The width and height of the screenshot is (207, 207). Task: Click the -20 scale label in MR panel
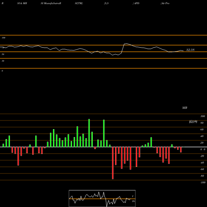click(x=202, y=156)
